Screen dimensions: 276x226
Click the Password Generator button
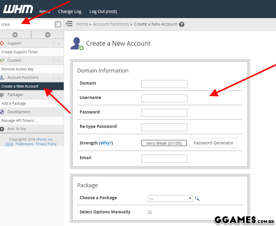pyautogui.click(x=213, y=143)
